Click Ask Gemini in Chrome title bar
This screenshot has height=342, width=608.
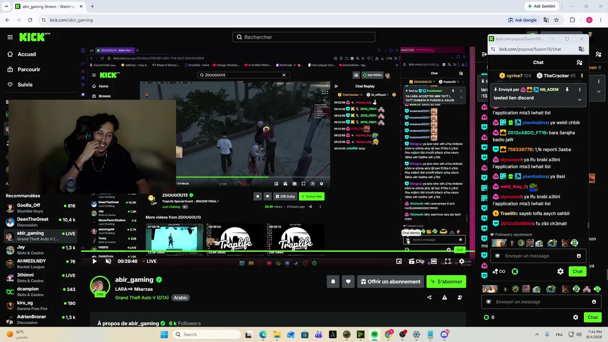(x=541, y=6)
